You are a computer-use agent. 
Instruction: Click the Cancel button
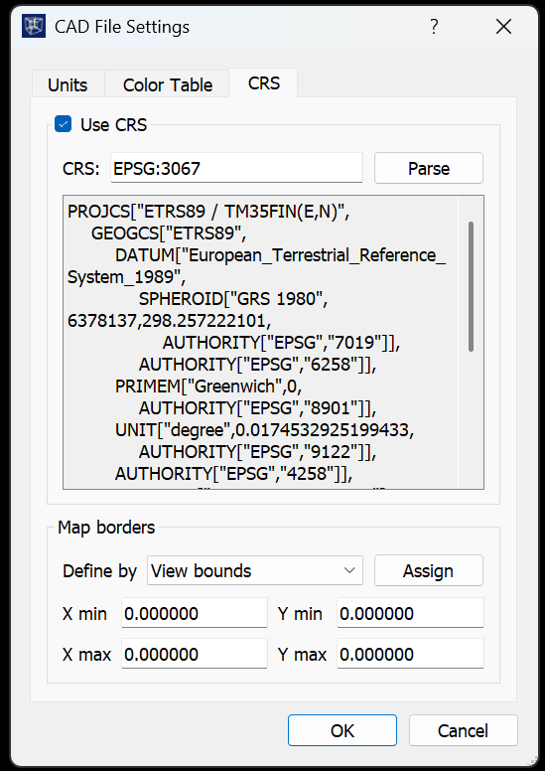[x=463, y=730]
